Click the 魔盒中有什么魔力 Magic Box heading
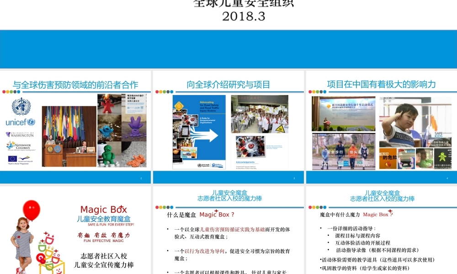The width and height of the screenshot is (457, 274). 356,214
